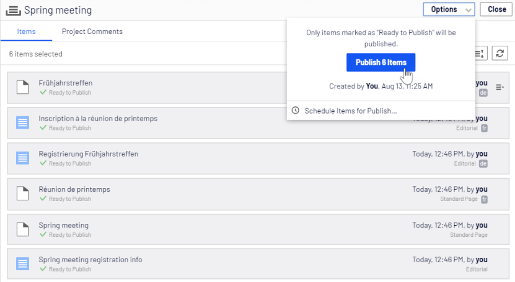Click the Frühjahrstreffen page icon

(22, 87)
